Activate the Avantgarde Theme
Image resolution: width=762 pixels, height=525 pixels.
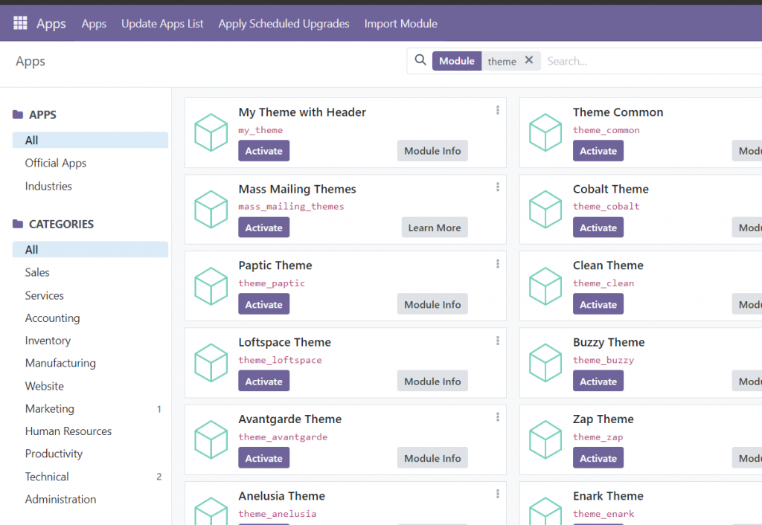coord(264,457)
